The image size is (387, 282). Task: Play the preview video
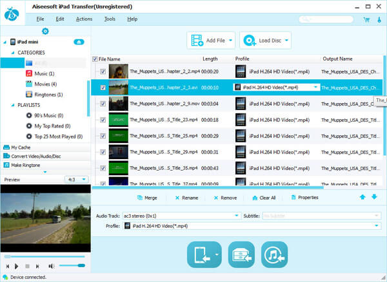coord(17,267)
